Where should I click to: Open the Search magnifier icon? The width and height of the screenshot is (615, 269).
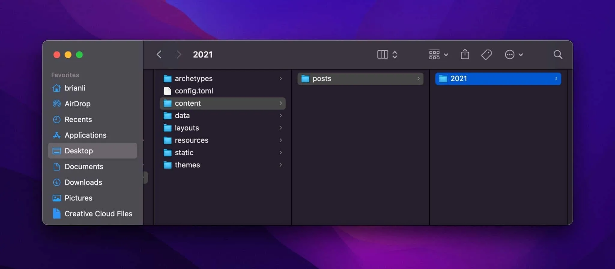pyautogui.click(x=558, y=55)
